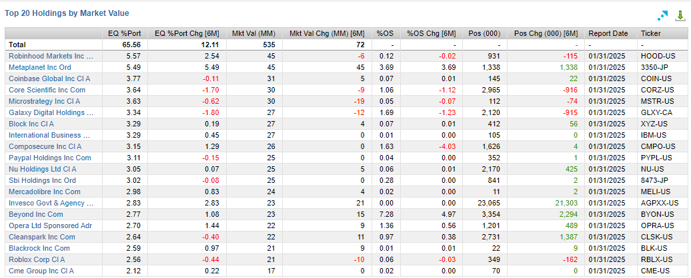Open Microstrategy Inc Cl A link

click(x=46, y=101)
